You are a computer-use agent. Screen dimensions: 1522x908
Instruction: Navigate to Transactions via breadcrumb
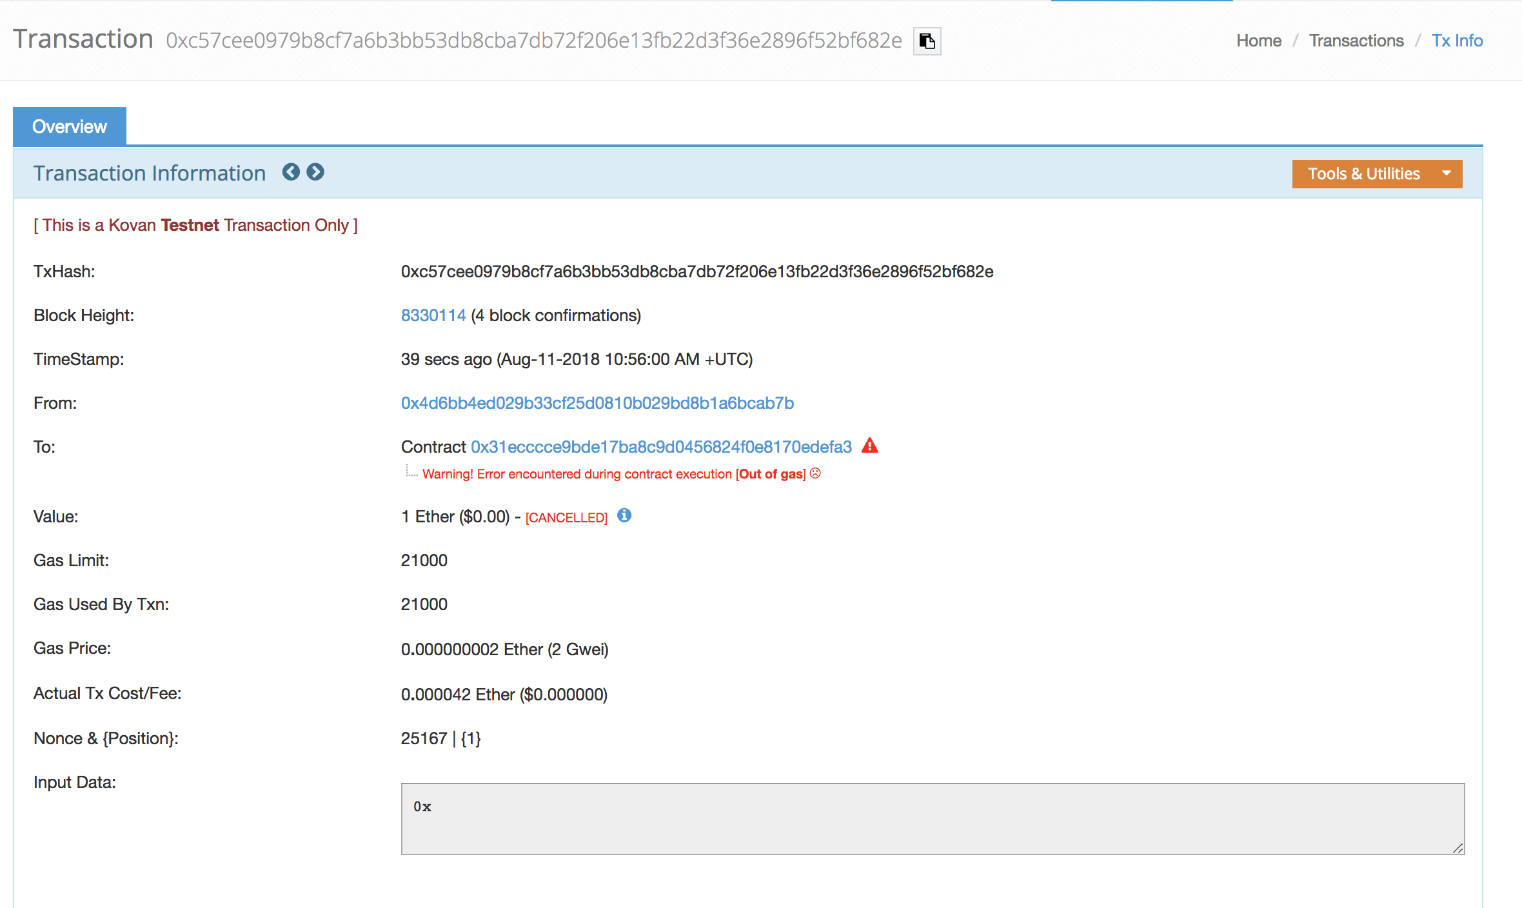point(1356,40)
